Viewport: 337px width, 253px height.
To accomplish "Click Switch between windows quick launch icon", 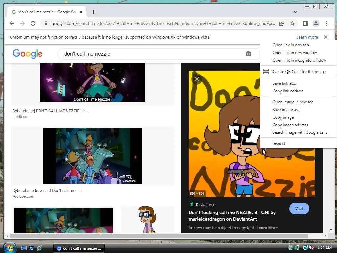I will click(31, 248).
